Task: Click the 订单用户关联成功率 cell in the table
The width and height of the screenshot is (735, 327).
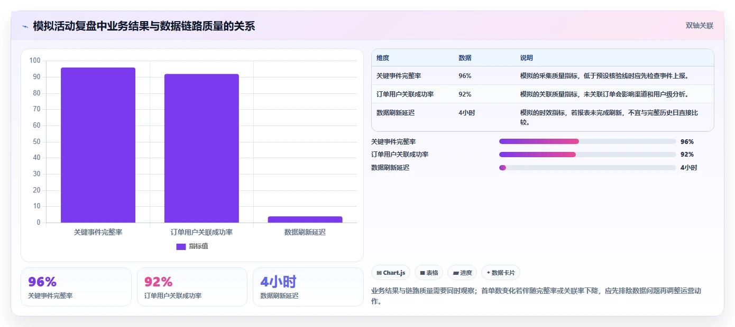Action: (x=405, y=94)
